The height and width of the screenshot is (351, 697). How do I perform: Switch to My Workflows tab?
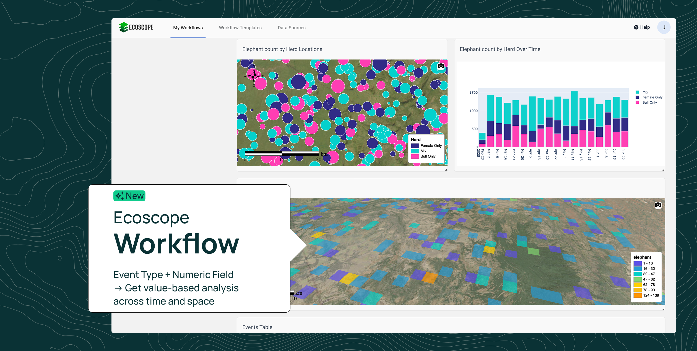click(x=188, y=28)
